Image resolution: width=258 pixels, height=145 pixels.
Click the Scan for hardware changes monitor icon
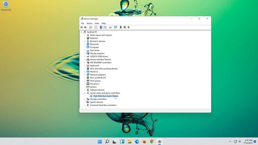(116, 27)
